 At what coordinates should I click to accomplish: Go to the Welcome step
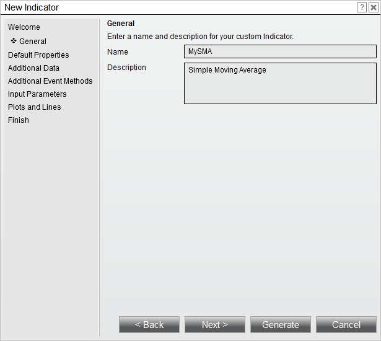tap(24, 27)
